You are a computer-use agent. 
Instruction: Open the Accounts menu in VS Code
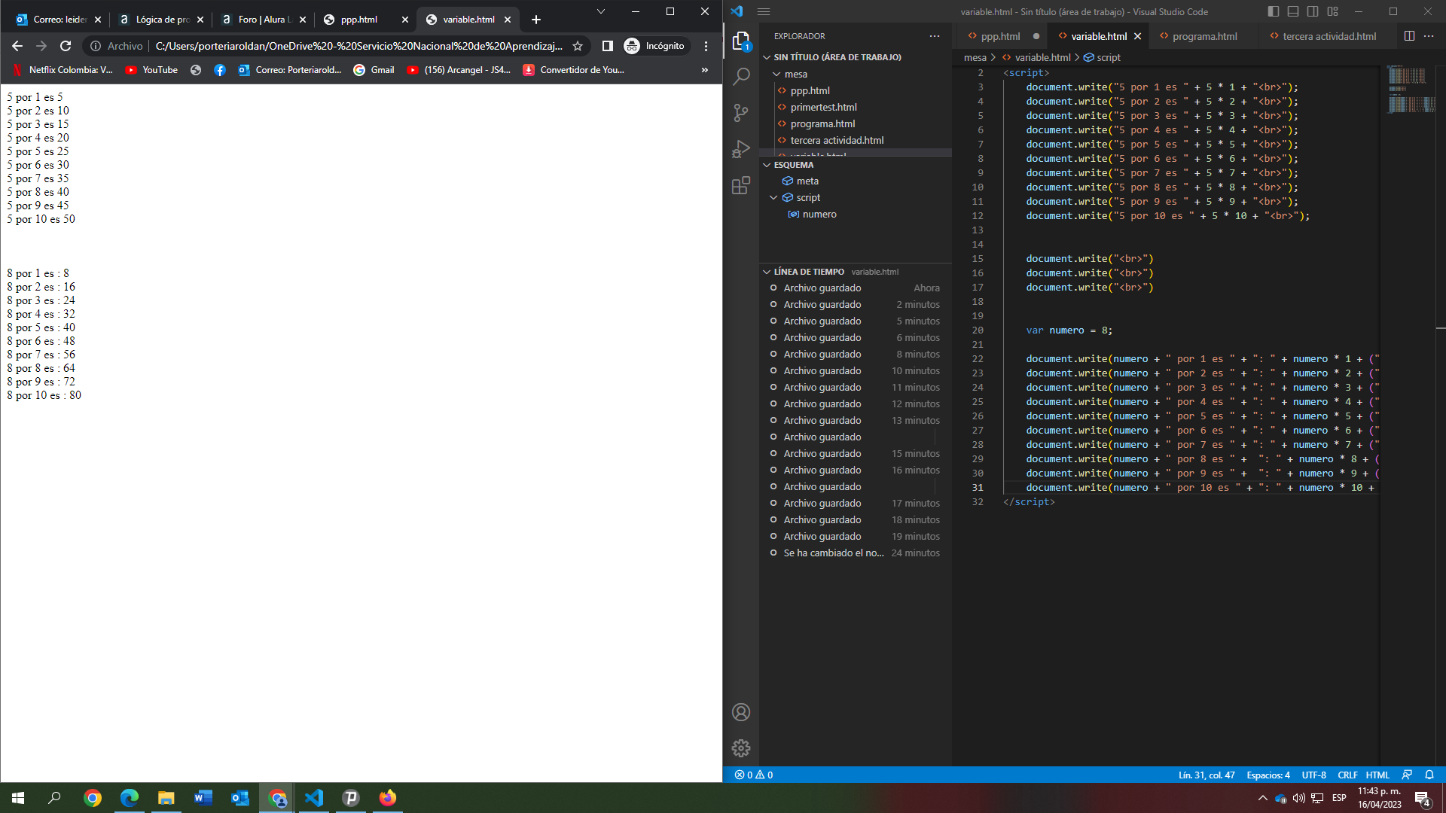[x=741, y=712]
